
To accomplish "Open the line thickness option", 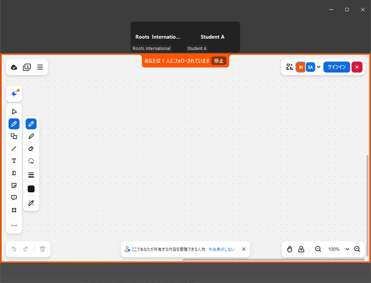I will click(x=31, y=175).
